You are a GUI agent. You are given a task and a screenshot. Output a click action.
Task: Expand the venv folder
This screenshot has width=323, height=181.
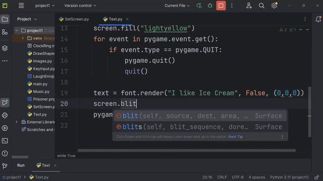pos(23,38)
